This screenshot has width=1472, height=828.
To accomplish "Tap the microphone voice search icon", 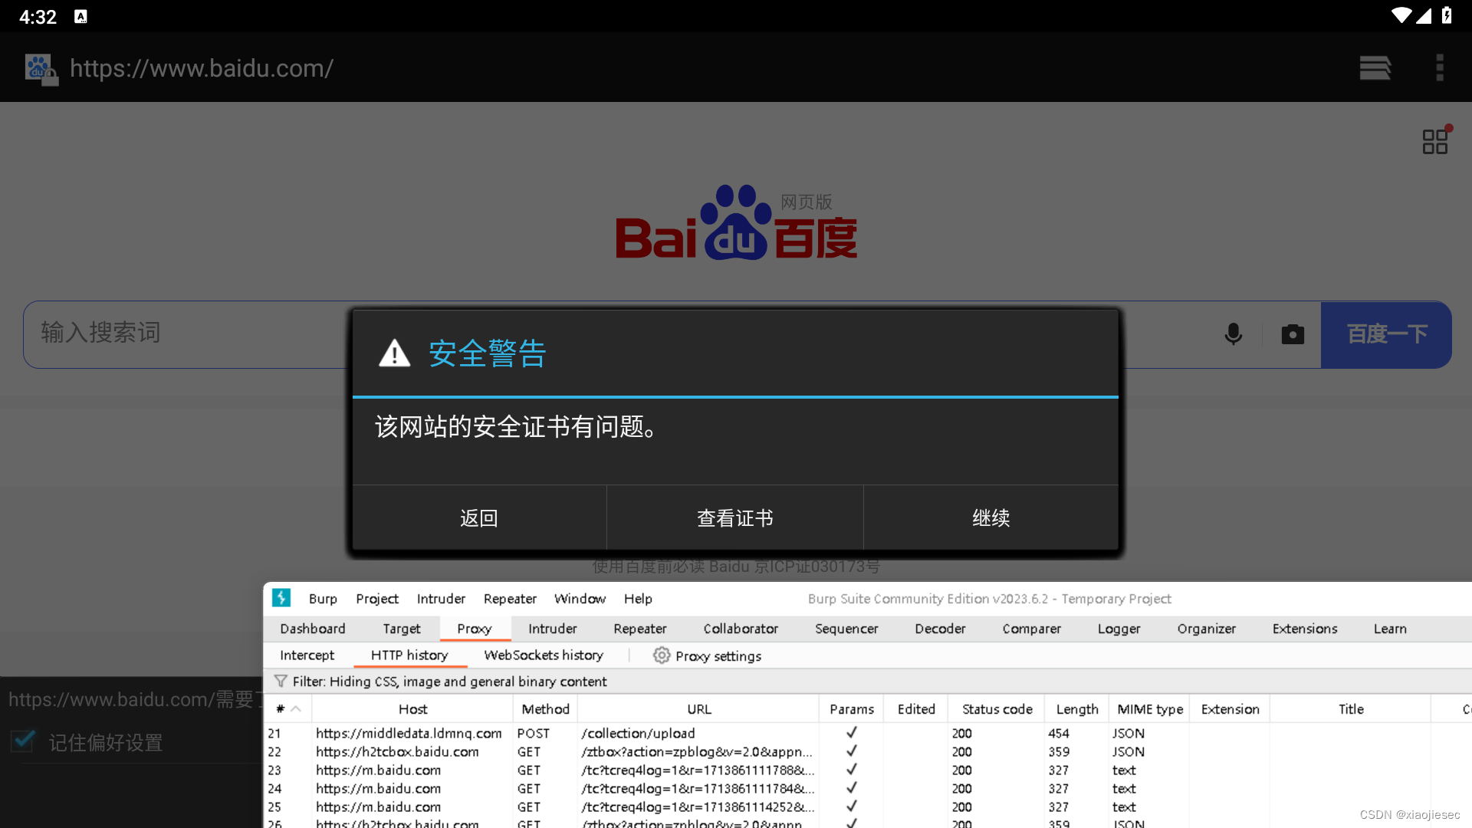I will pos(1233,334).
